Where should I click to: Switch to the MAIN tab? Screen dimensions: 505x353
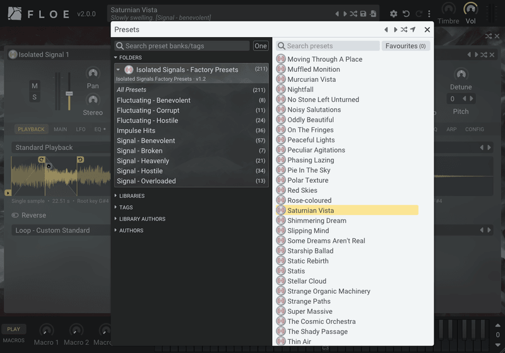[x=60, y=129]
